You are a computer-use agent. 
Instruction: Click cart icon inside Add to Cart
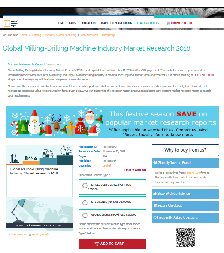tap(96, 244)
